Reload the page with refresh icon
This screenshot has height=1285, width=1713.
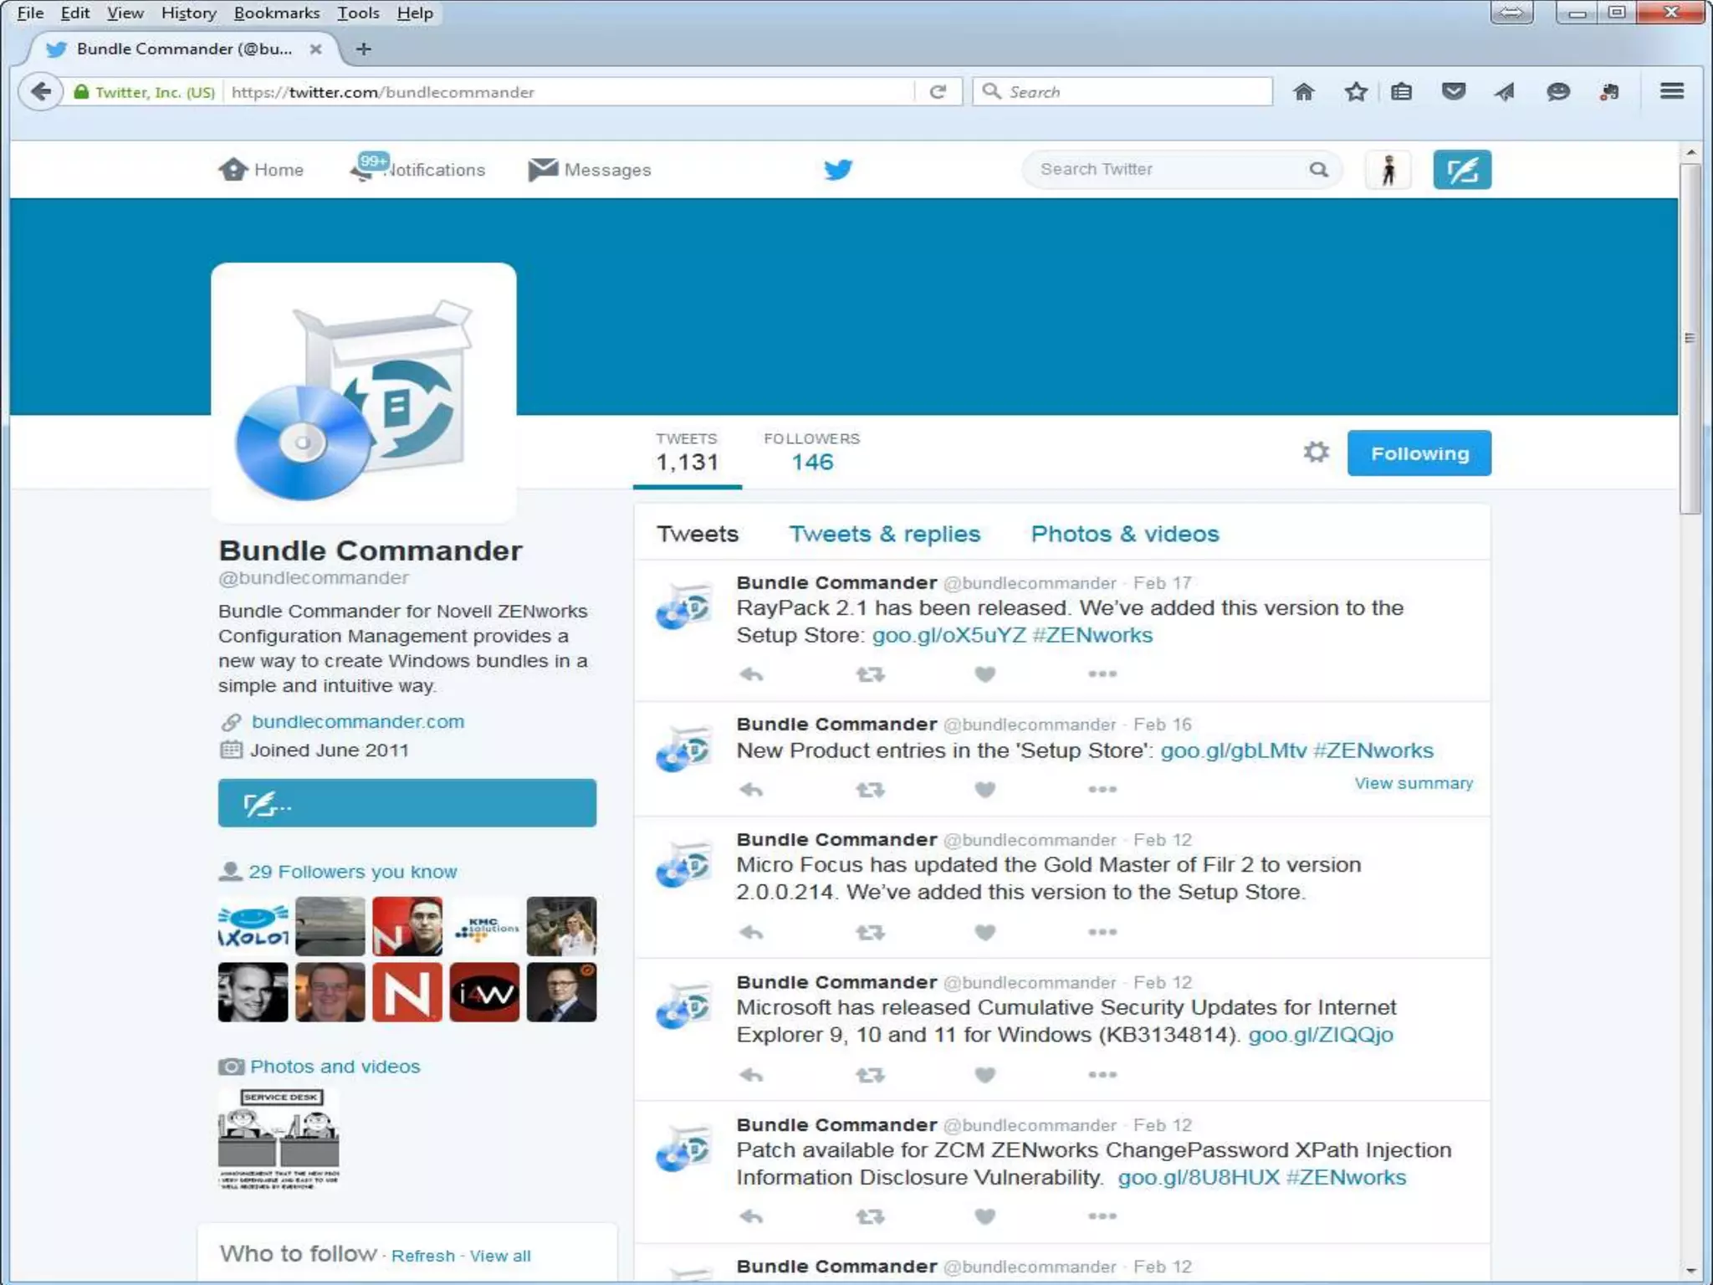coord(938,92)
